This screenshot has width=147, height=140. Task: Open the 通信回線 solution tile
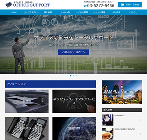[74, 128]
